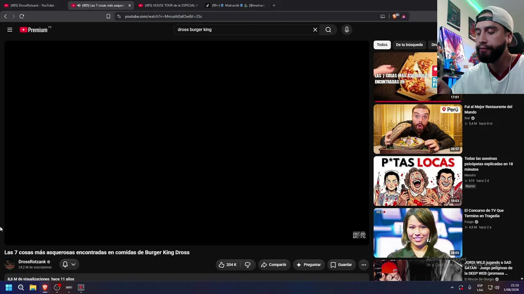Open 'Fui al Mejor Restaurante del Mundo' title
The width and height of the screenshot is (524, 294).
click(488, 109)
